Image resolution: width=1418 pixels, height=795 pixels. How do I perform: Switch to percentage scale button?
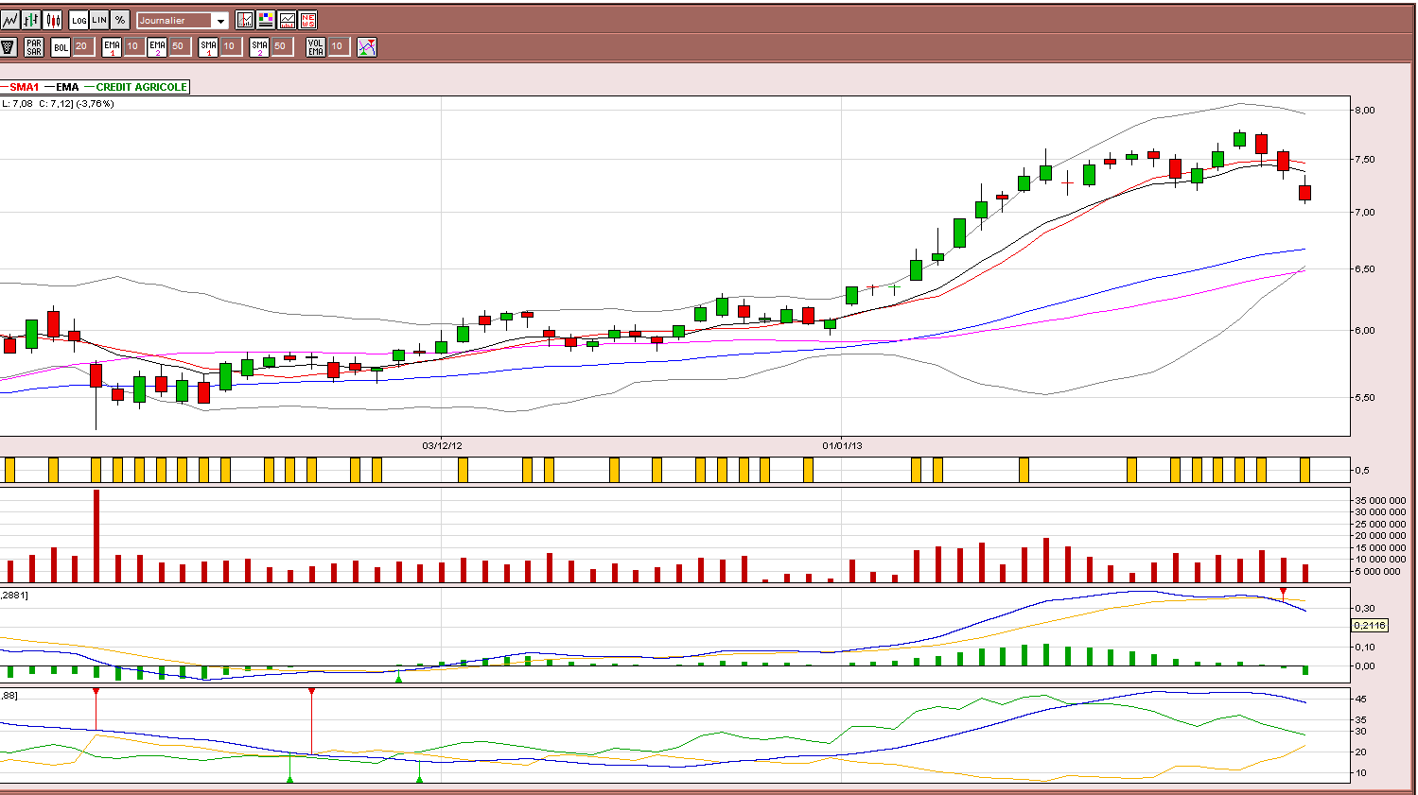(x=120, y=20)
